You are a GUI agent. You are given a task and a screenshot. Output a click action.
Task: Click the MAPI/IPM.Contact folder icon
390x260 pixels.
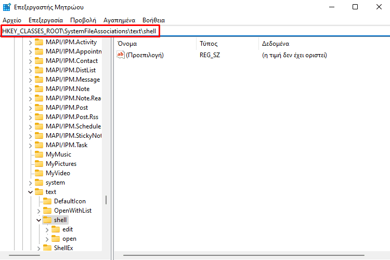tap(39, 60)
